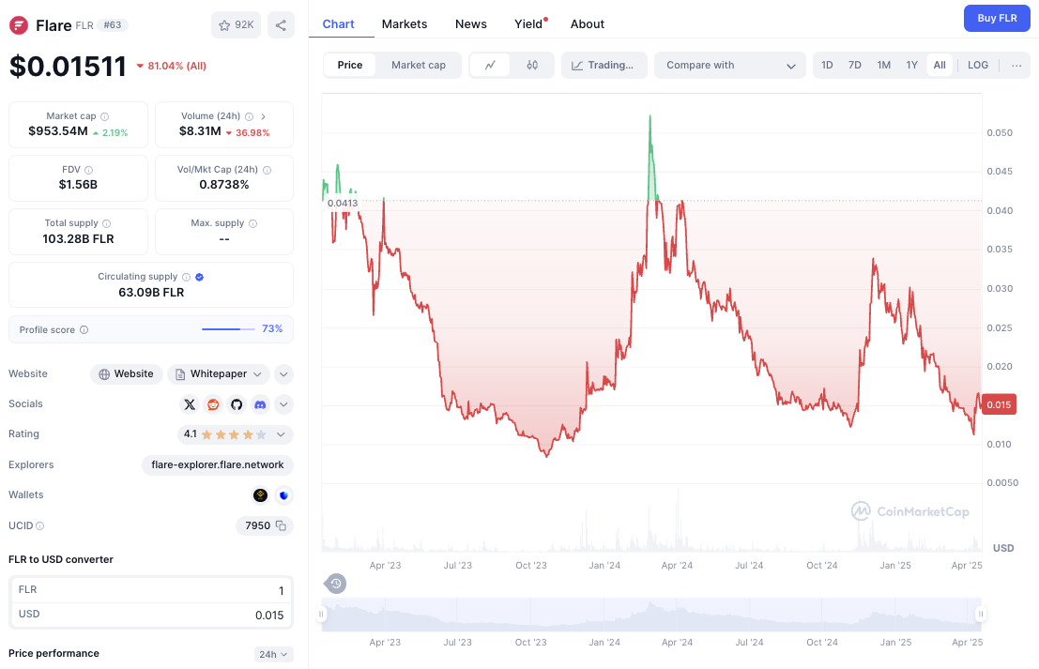Open the Yield tab

click(528, 23)
